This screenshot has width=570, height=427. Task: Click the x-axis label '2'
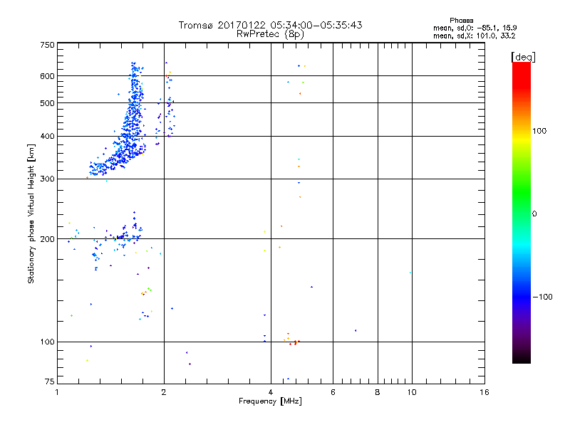(x=164, y=392)
